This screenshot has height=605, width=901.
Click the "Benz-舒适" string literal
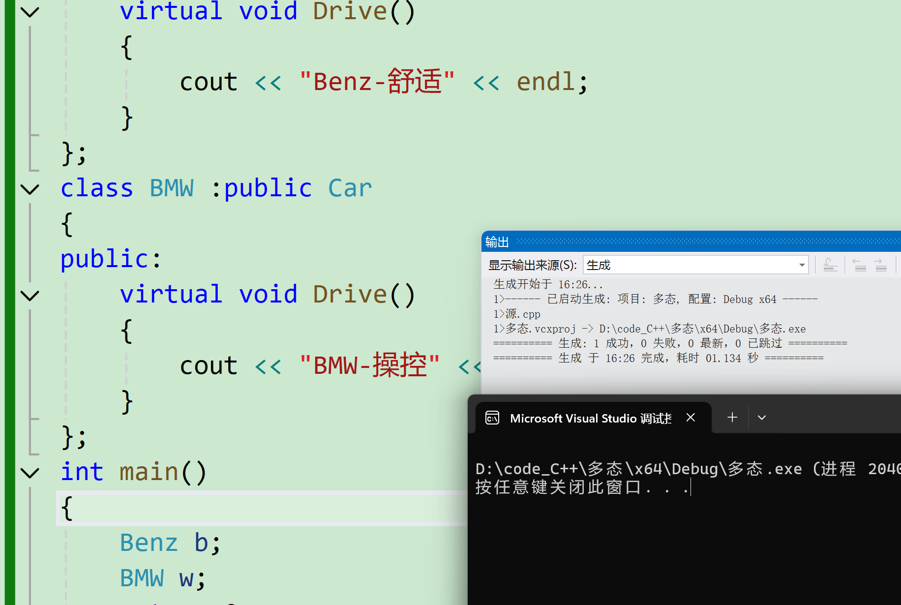(377, 82)
